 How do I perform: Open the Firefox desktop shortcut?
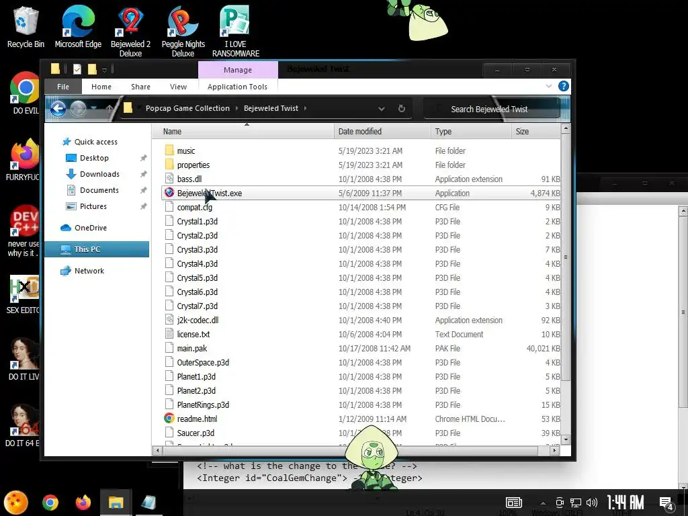24,160
